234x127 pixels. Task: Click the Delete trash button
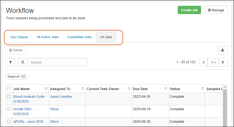(x=16, y=50)
